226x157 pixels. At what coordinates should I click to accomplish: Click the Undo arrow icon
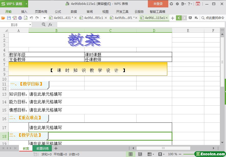click(31, 18)
